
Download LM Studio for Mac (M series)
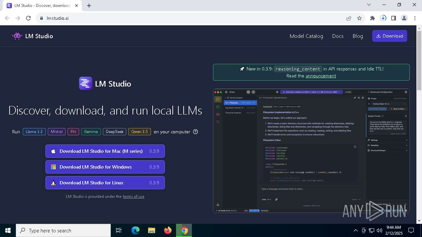[x=105, y=151]
